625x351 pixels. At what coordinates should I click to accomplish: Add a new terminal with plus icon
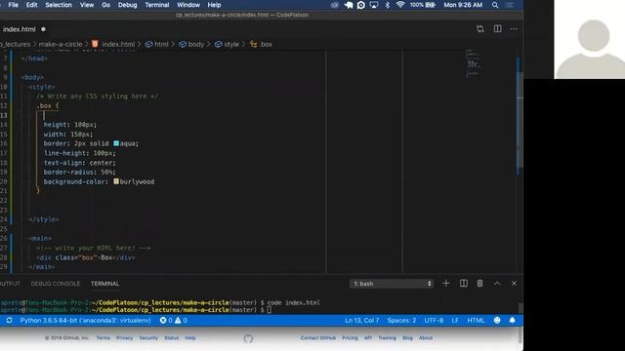point(446,284)
